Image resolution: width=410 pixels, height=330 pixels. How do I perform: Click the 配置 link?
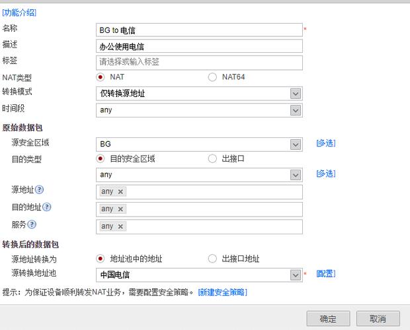[326, 274]
